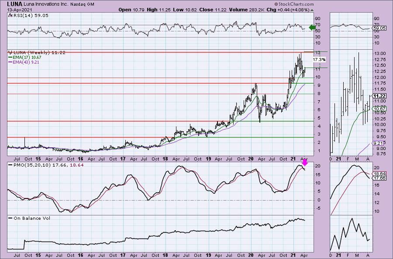Click the 12.00 price level in zoom panel
The image size is (393, 259).
pyautogui.click(x=379, y=77)
